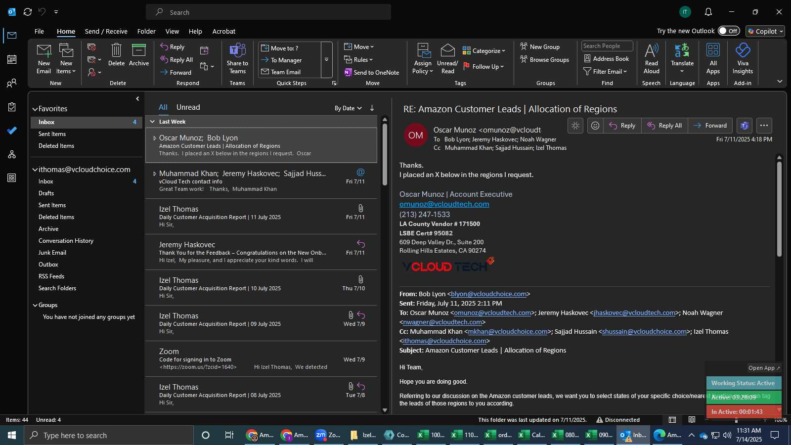This screenshot has width=791, height=445.
Task: Open Filter Email dropdown
Action: pos(605,71)
